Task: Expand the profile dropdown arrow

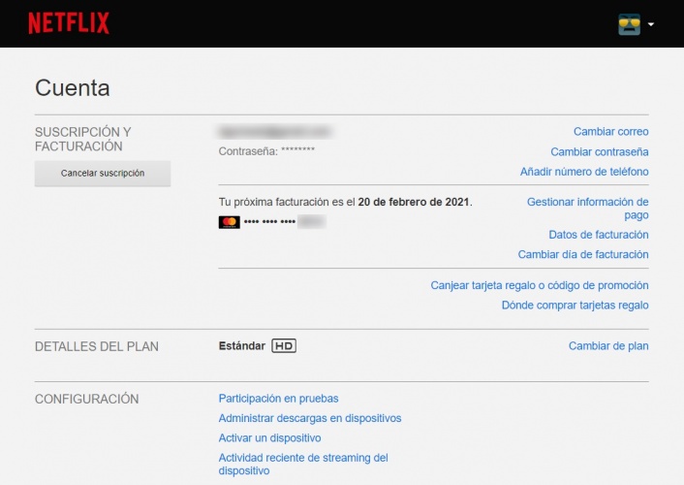Action: point(651,24)
